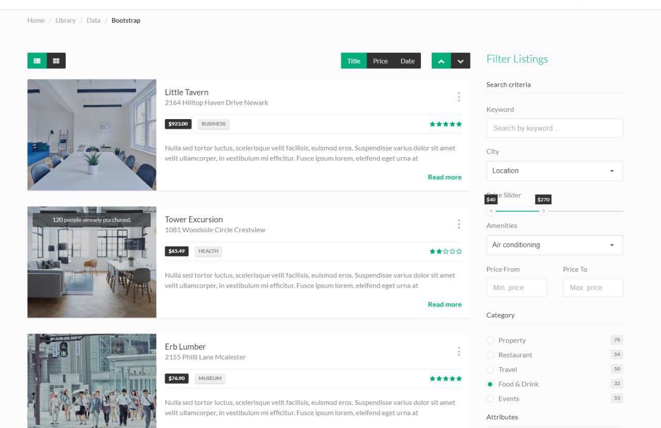
Task: Open the Little Tavern listing title
Action: (186, 92)
